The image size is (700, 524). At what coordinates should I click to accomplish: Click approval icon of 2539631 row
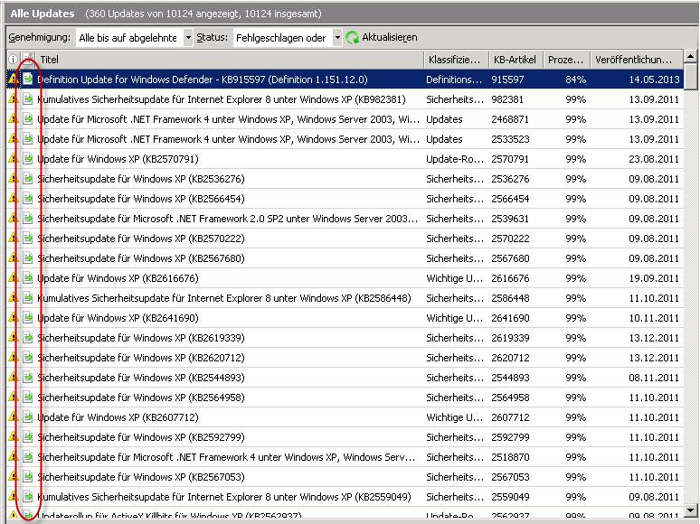click(x=28, y=219)
